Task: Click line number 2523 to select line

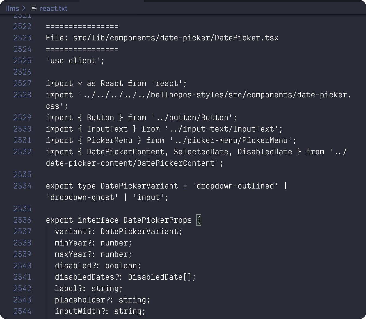Action: [x=23, y=38]
